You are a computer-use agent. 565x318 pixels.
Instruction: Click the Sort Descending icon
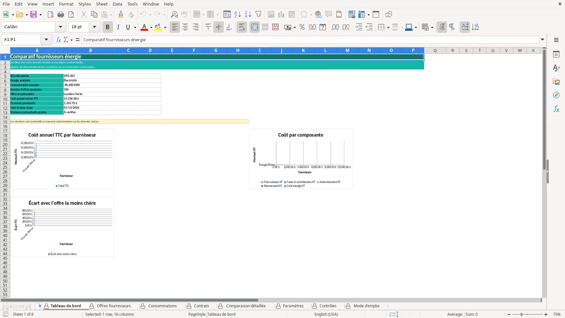(248, 14)
